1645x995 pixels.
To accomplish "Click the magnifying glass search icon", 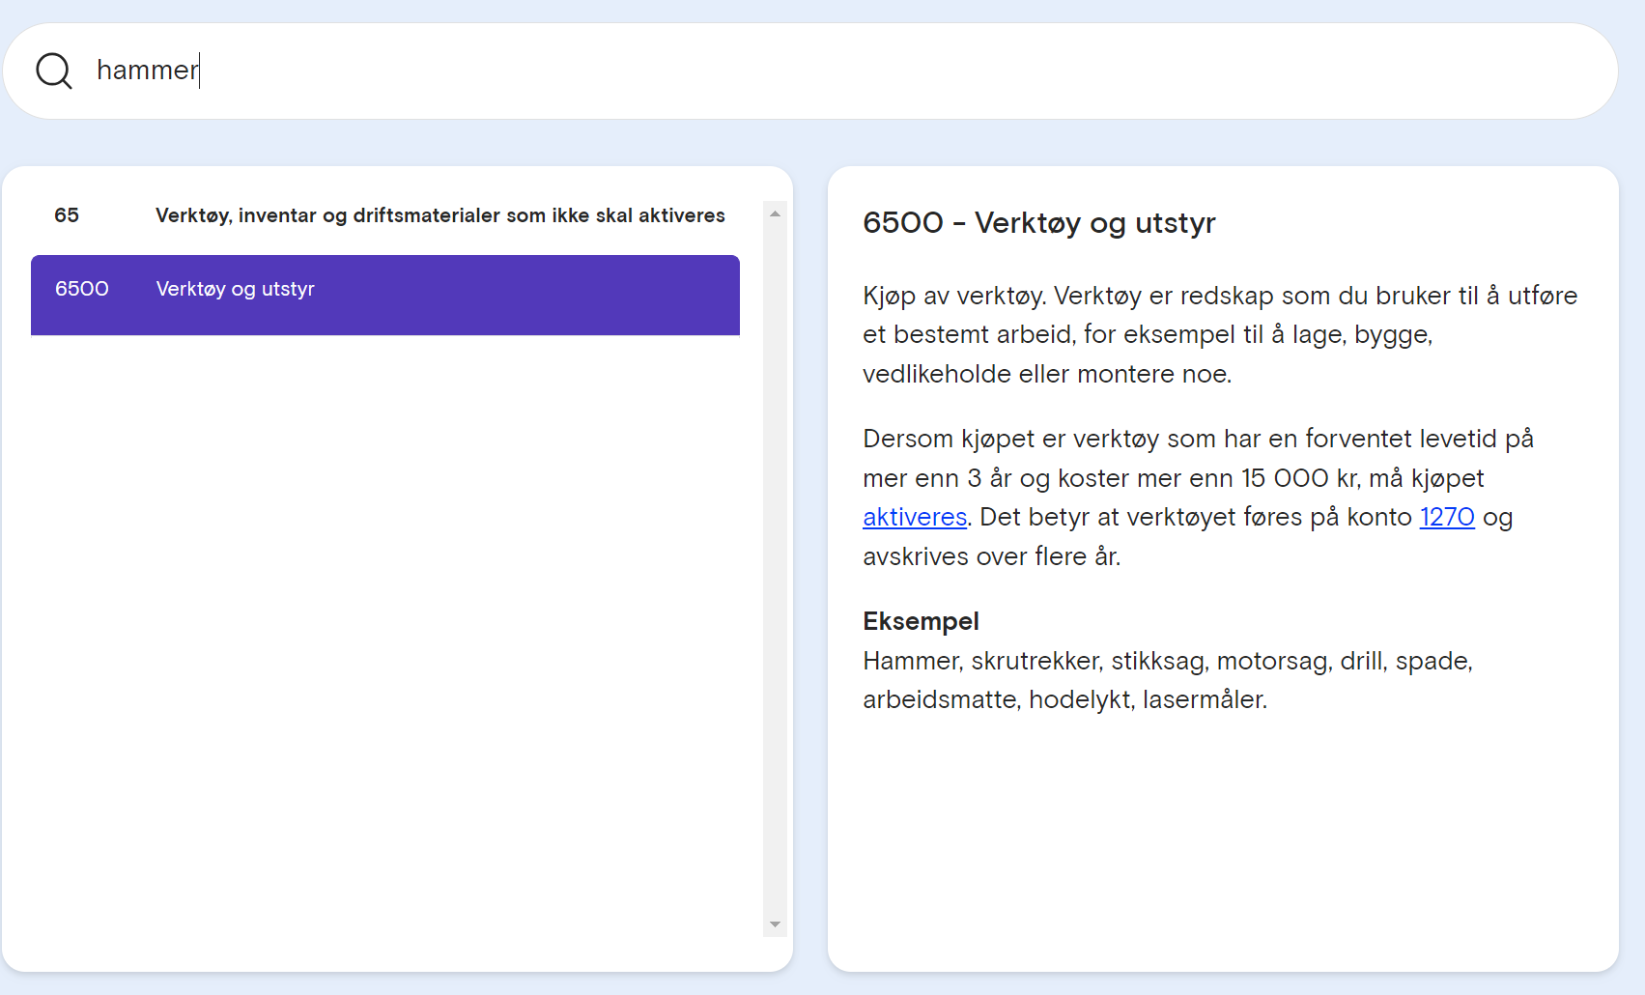I will (x=54, y=71).
